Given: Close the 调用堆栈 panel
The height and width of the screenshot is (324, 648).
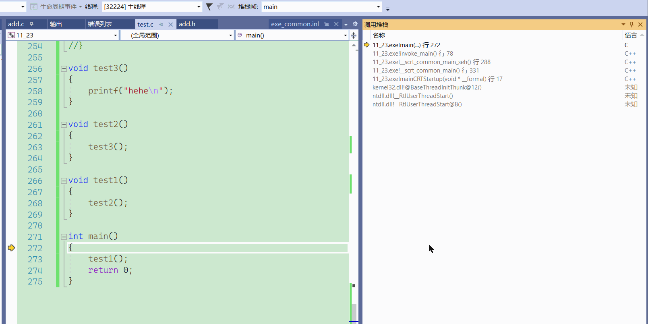Looking at the screenshot, I should click(x=640, y=25).
